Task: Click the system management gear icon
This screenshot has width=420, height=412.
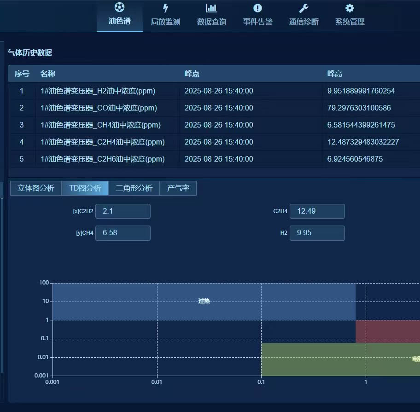Action: pyautogui.click(x=350, y=8)
